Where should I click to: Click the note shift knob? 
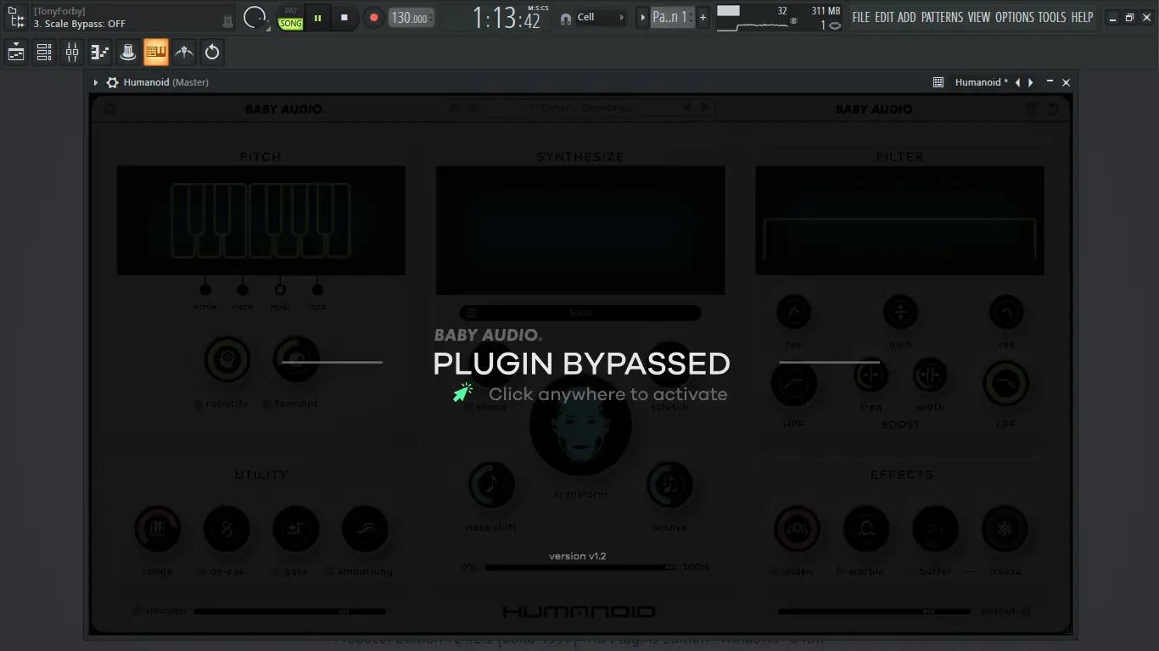tap(491, 485)
